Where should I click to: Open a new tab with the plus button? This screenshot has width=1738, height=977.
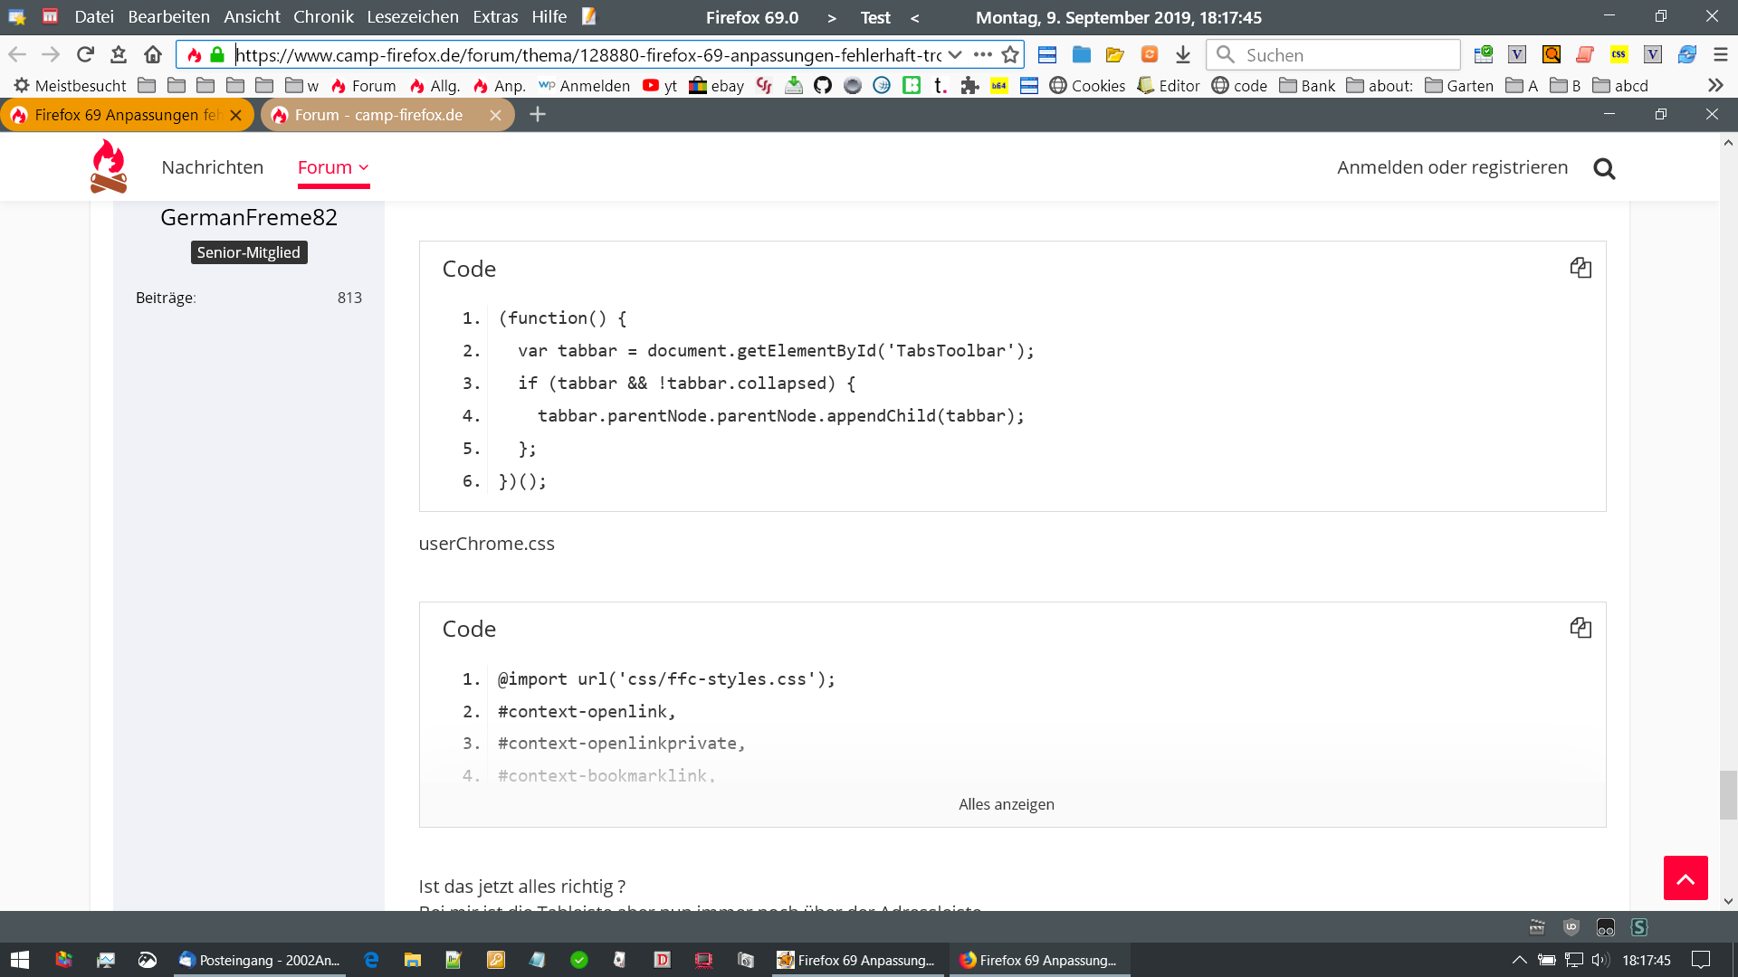coord(538,115)
